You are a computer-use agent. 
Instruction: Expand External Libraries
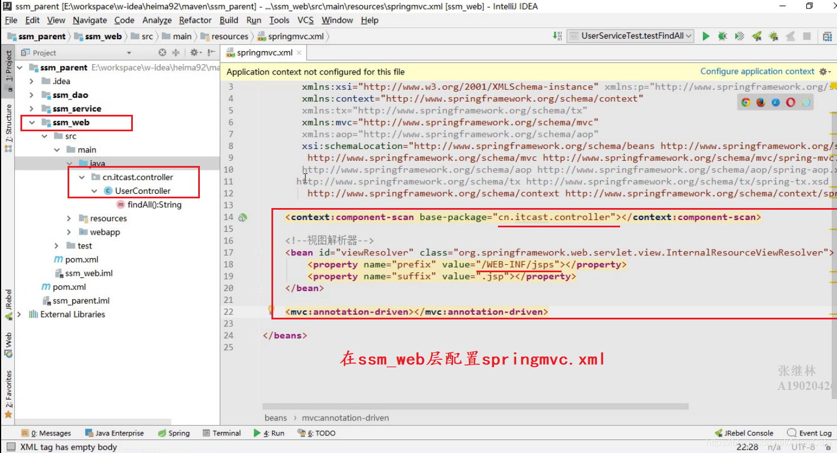(x=20, y=314)
